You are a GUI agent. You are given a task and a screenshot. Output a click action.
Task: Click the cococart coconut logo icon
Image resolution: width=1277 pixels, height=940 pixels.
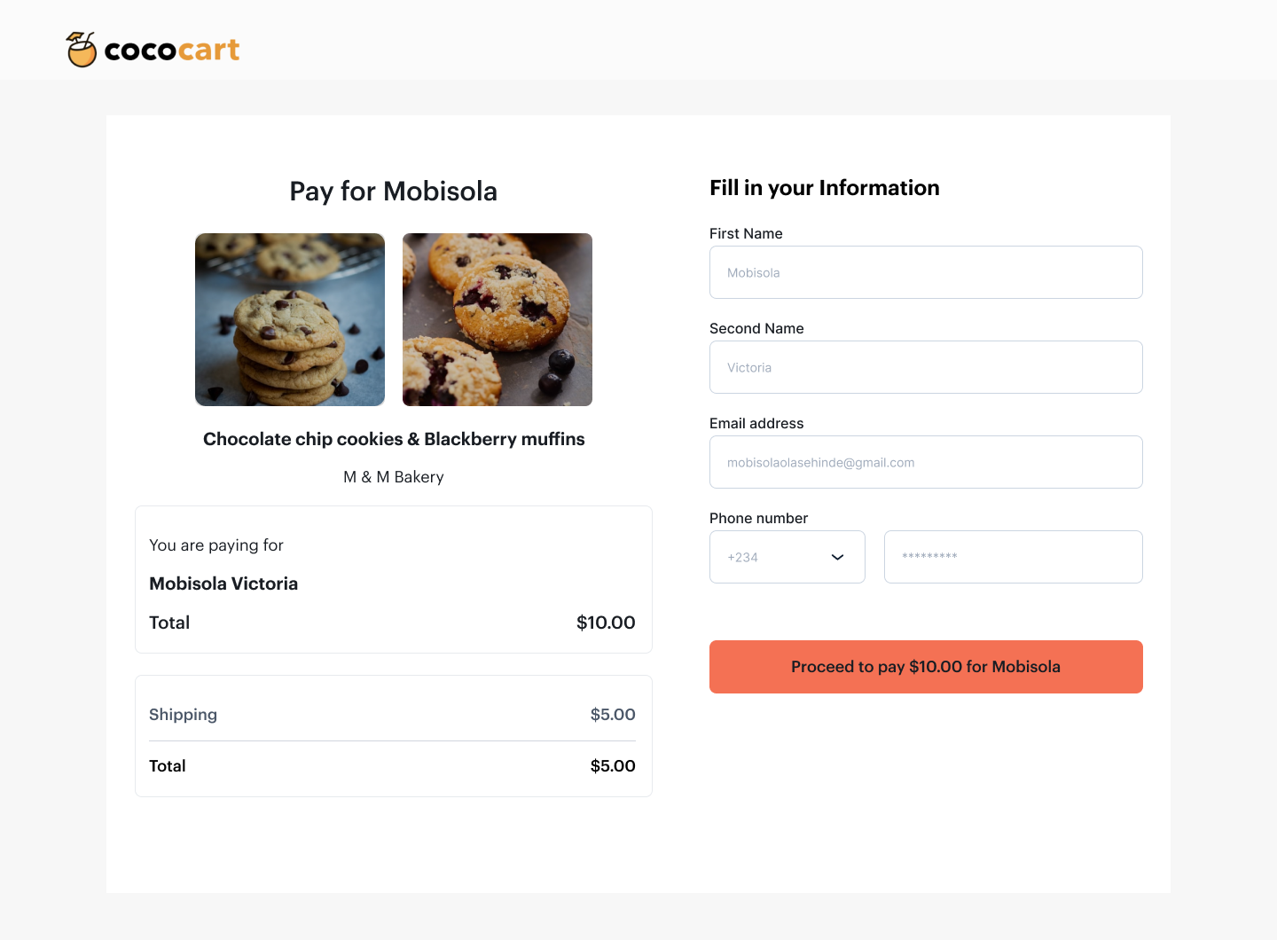pos(81,50)
